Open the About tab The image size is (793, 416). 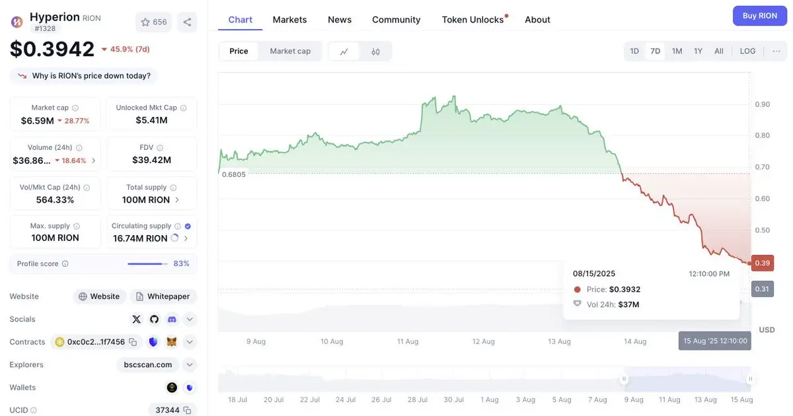click(x=537, y=20)
